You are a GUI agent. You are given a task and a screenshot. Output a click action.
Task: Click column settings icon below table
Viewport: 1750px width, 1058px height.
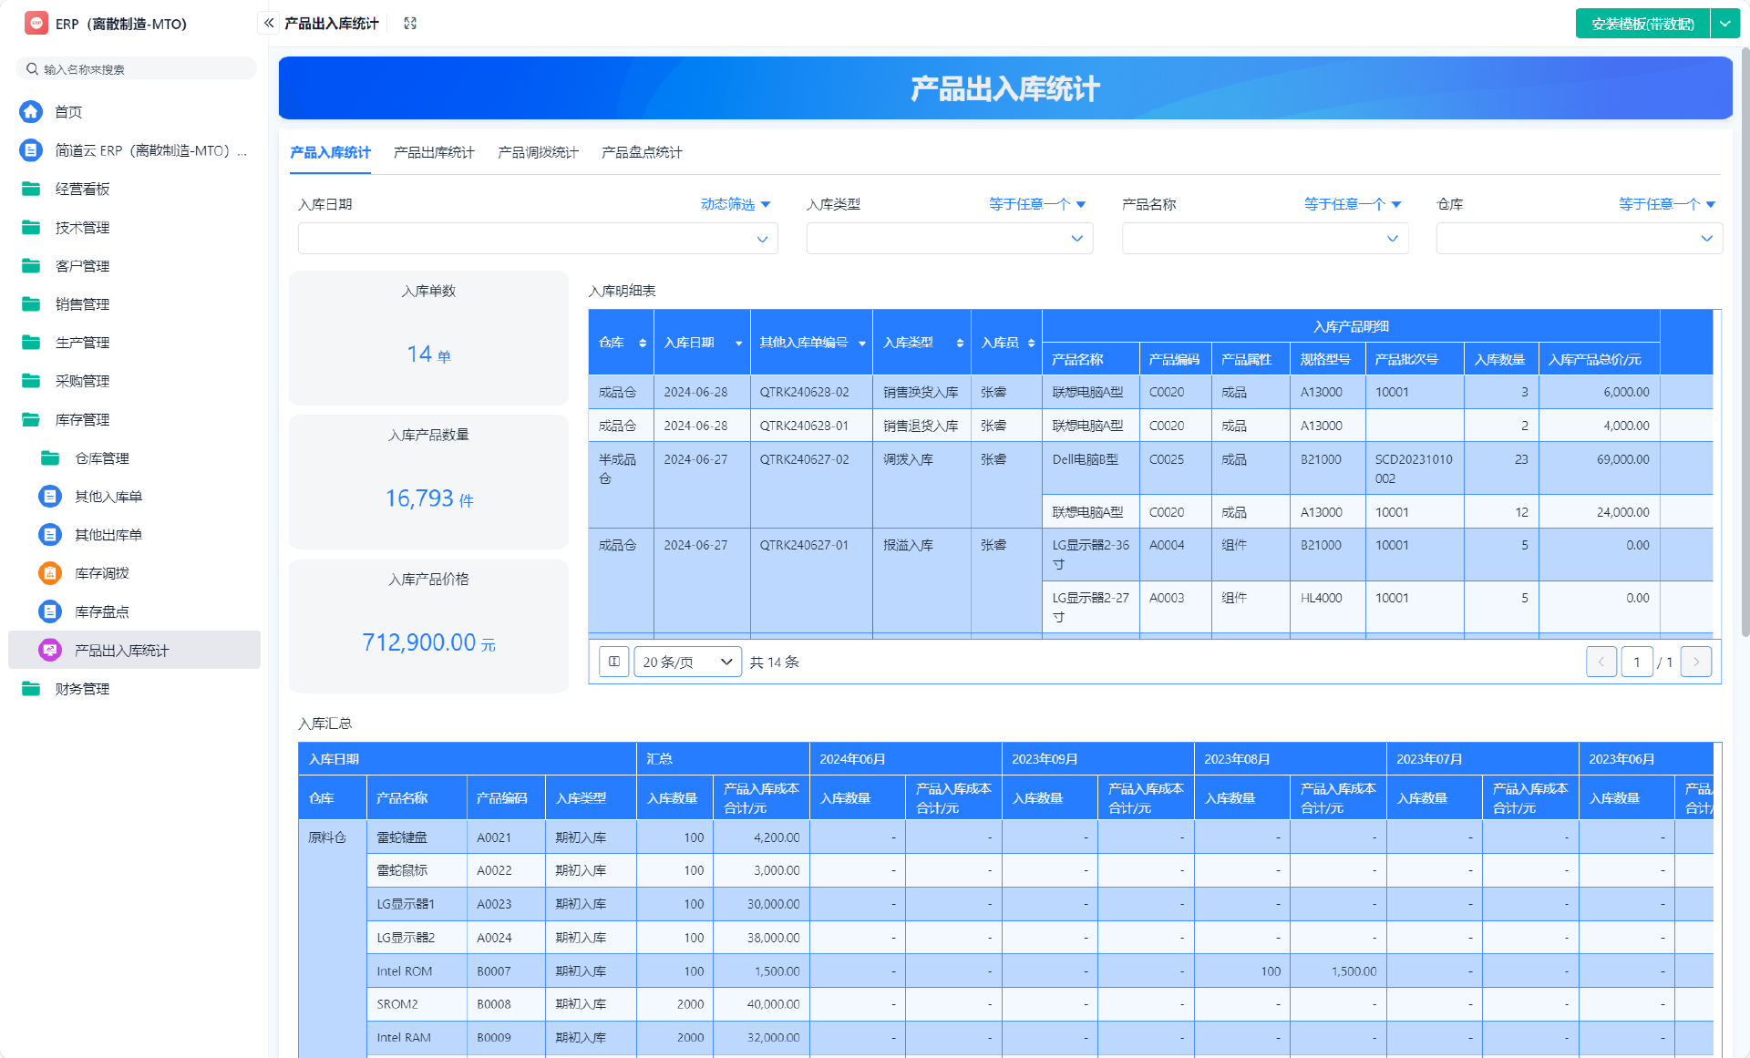(614, 662)
